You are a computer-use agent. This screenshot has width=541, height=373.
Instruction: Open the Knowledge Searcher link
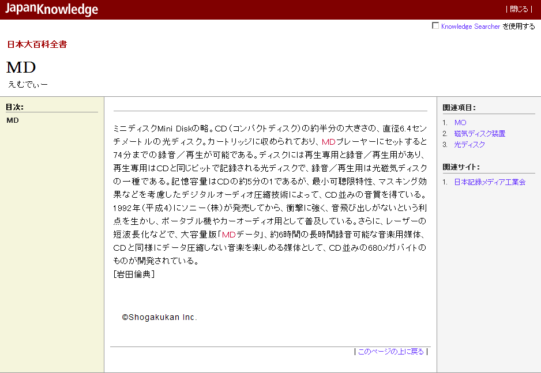470,27
